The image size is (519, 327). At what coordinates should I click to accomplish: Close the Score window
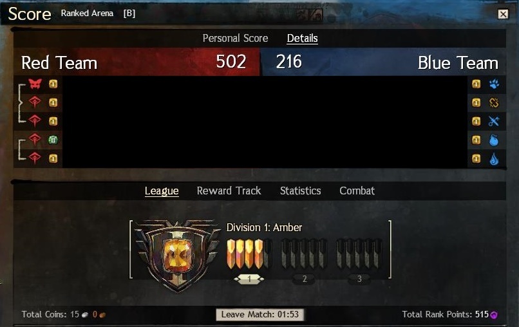pos(503,14)
